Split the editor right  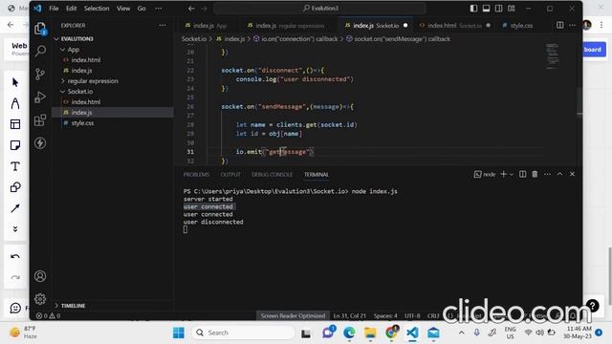click(x=559, y=25)
